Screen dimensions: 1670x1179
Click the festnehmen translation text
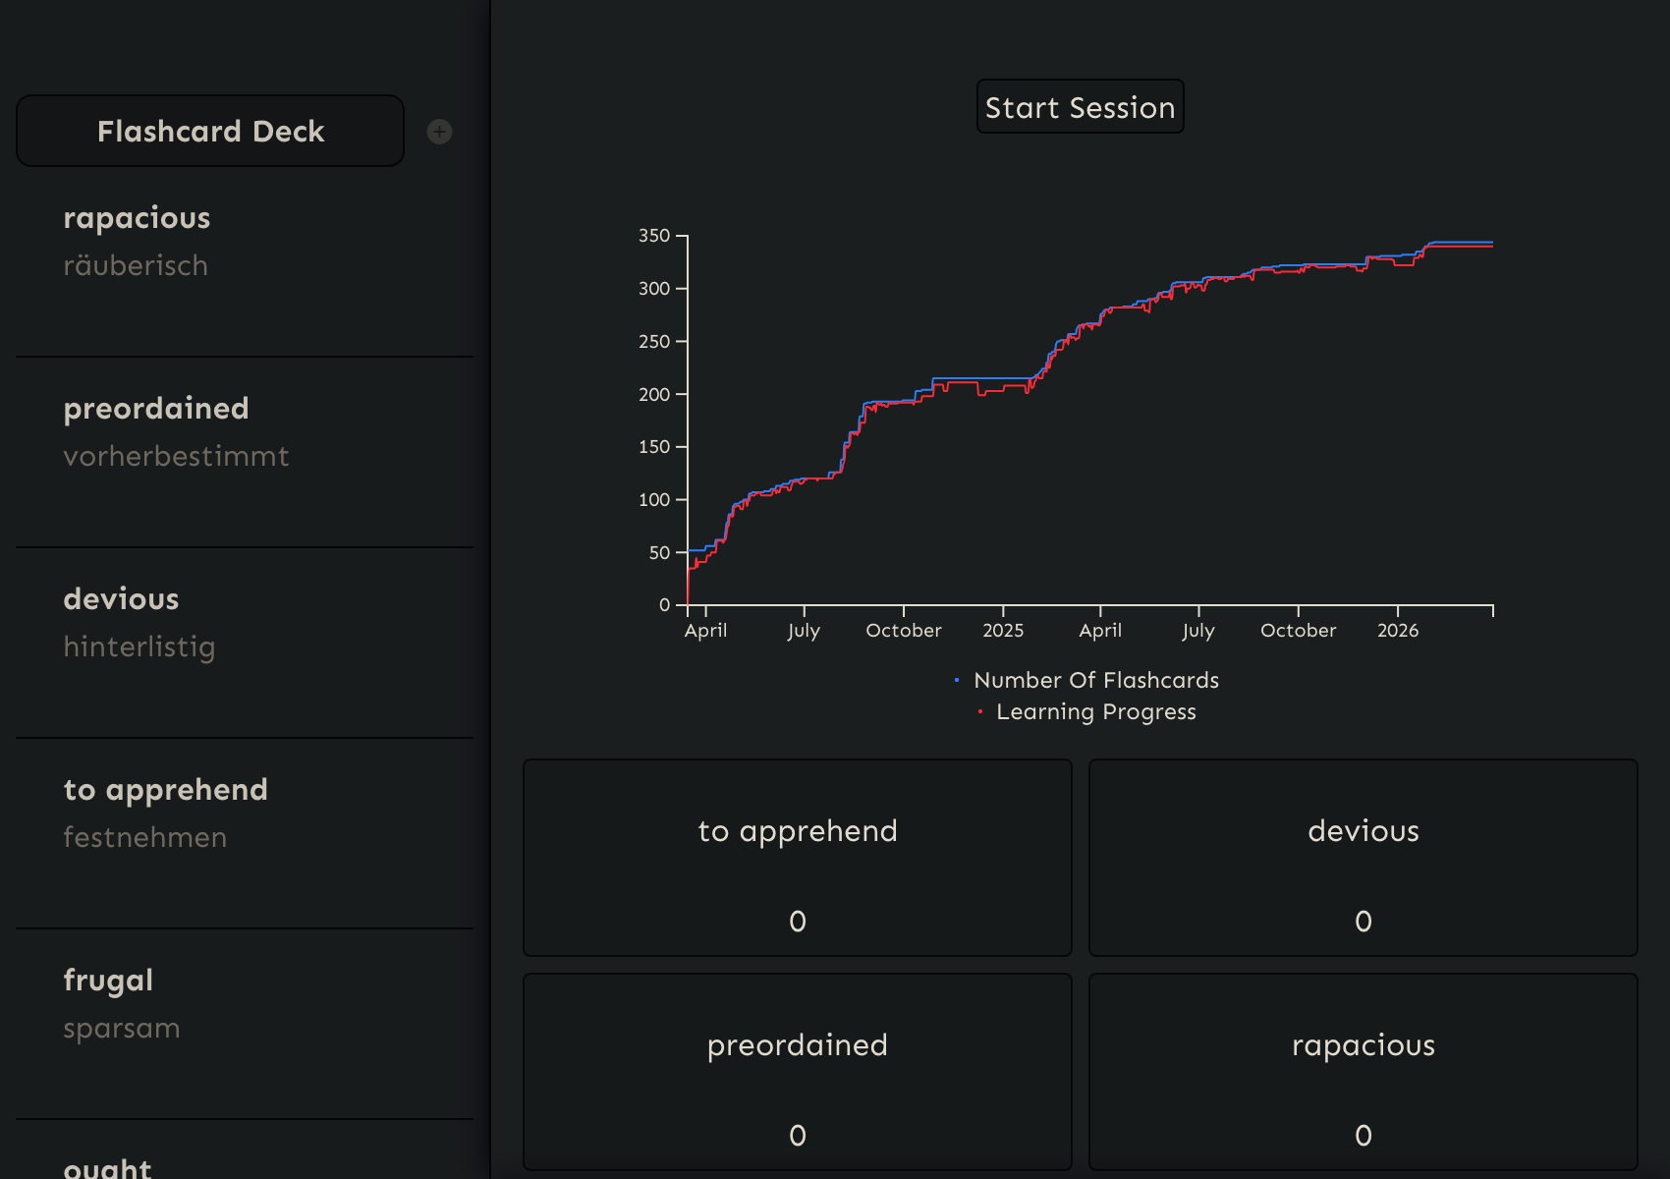(x=144, y=837)
